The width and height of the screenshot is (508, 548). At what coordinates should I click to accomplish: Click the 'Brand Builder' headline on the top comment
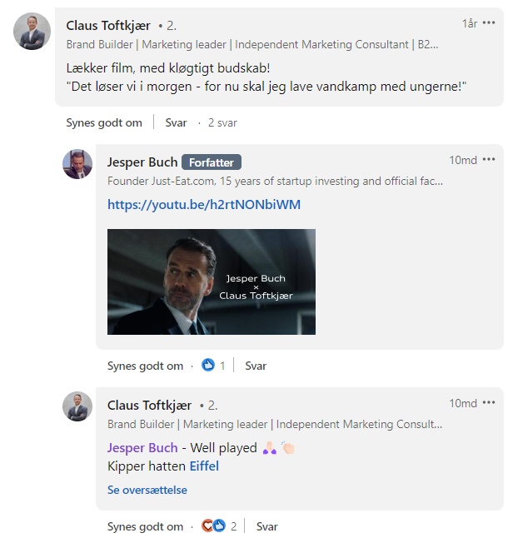(x=252, y=44)
